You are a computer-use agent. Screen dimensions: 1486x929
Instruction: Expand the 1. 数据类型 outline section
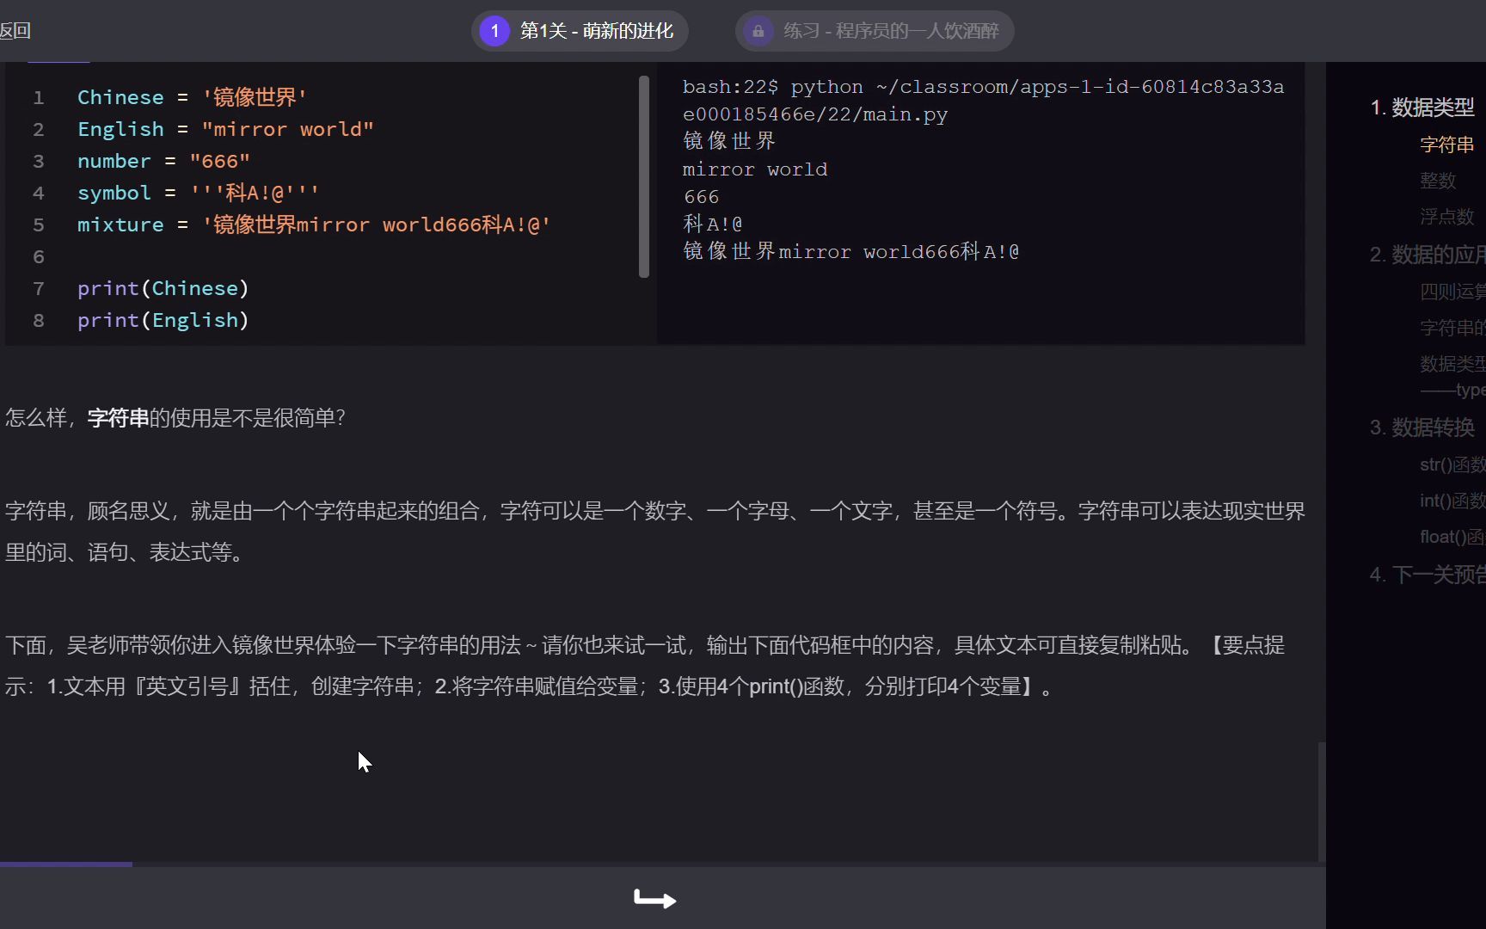(1422, 108)
